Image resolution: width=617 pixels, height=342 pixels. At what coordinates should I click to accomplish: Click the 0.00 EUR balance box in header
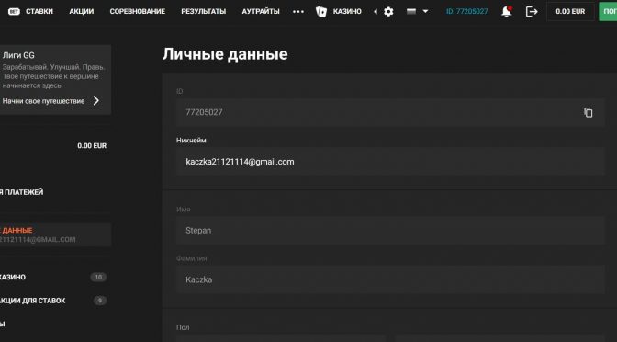[570, 11]
